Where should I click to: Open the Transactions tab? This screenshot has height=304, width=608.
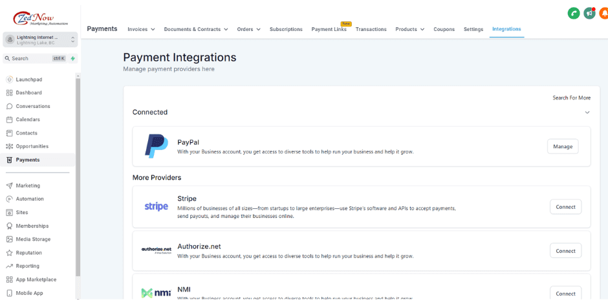click(371, 30)
